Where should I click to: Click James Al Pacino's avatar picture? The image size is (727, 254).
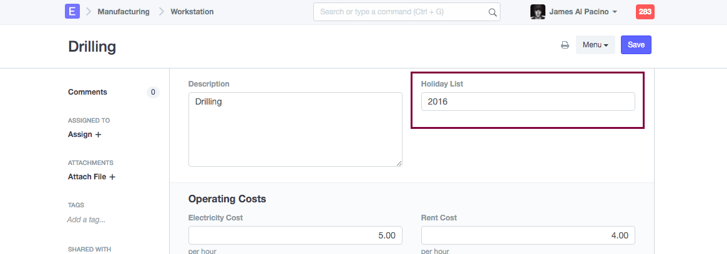[537, 12]
